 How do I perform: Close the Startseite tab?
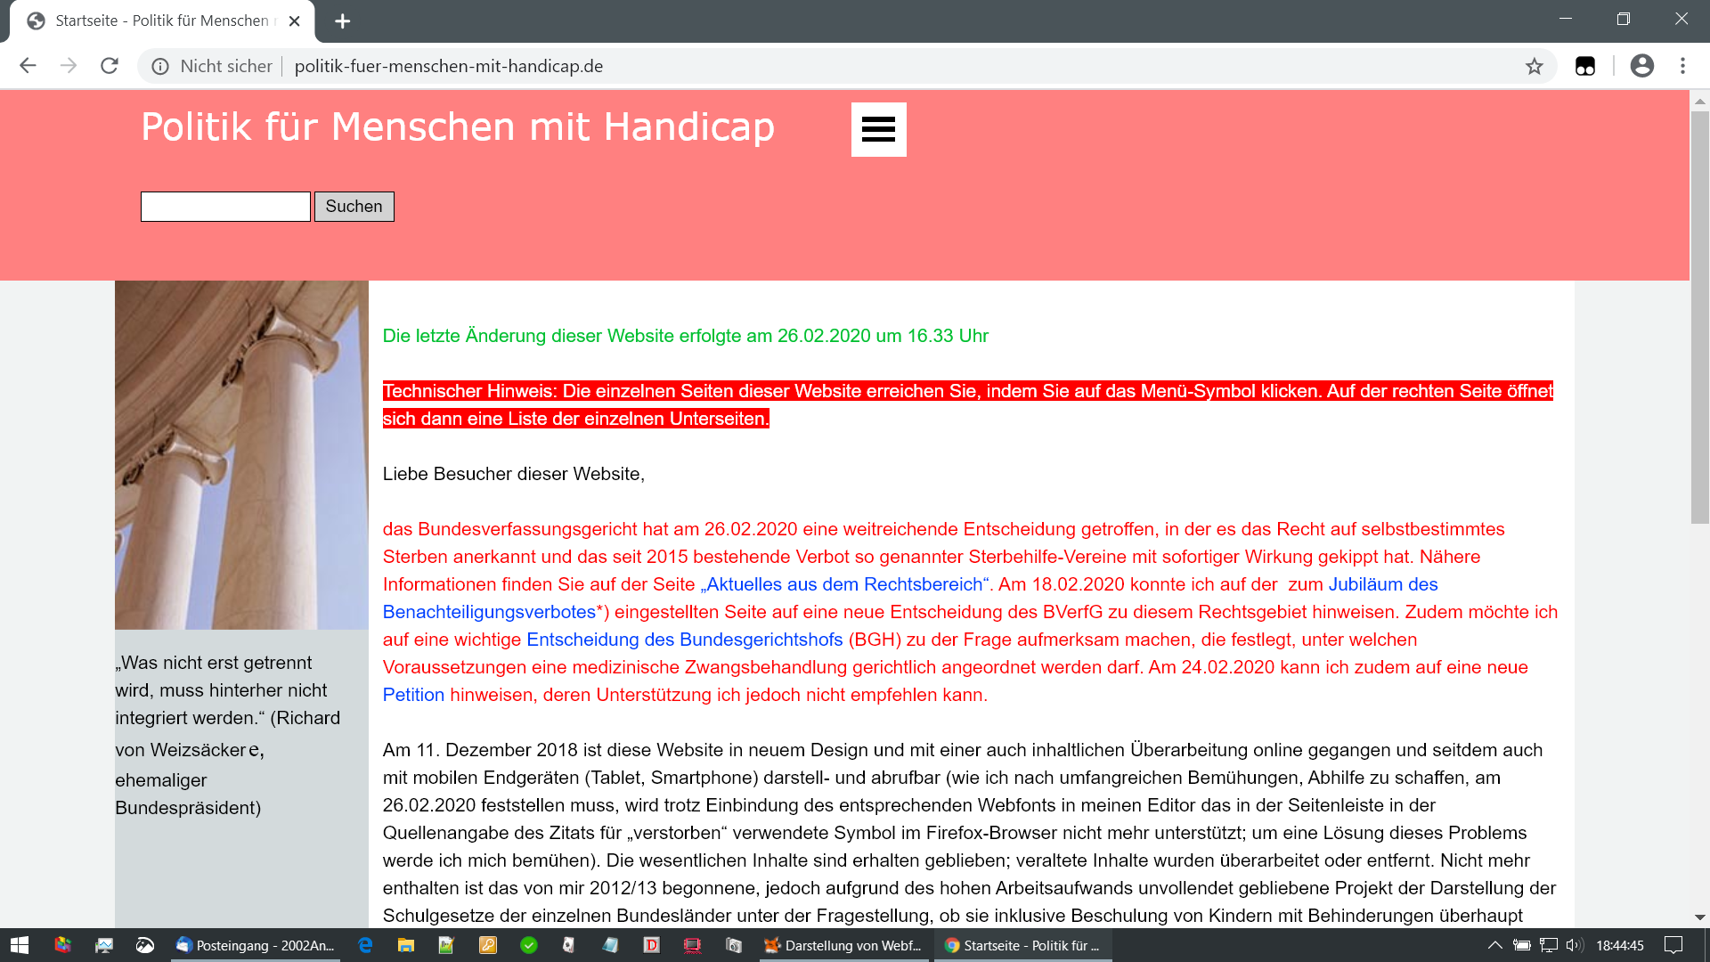295,21
